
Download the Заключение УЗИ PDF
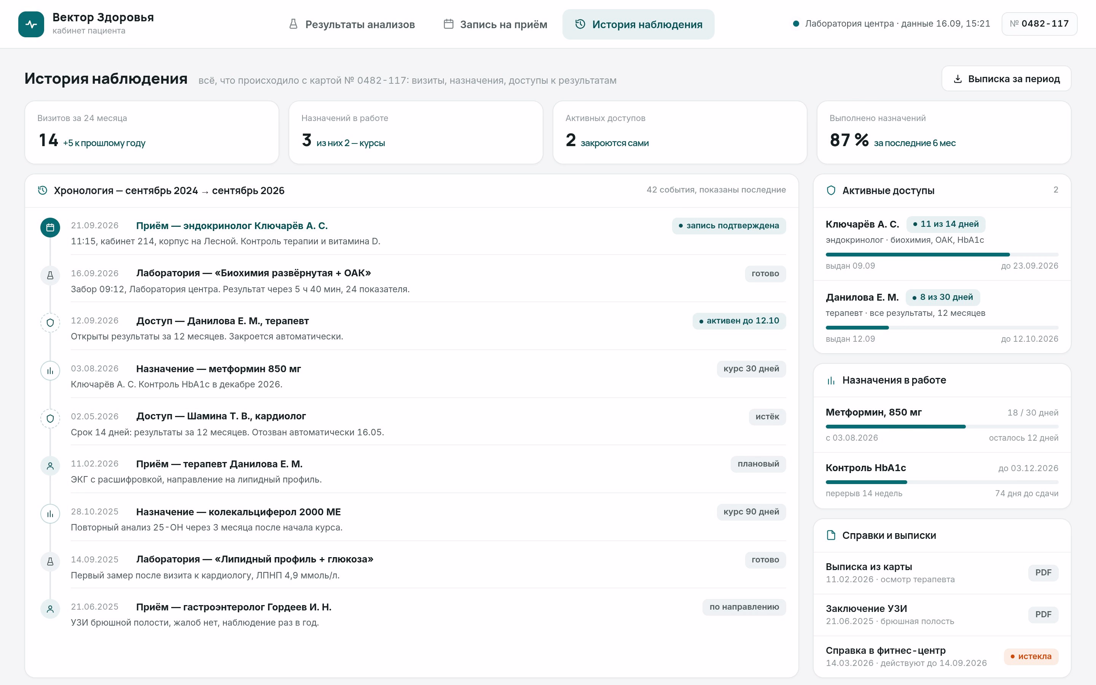(1043, 615)
